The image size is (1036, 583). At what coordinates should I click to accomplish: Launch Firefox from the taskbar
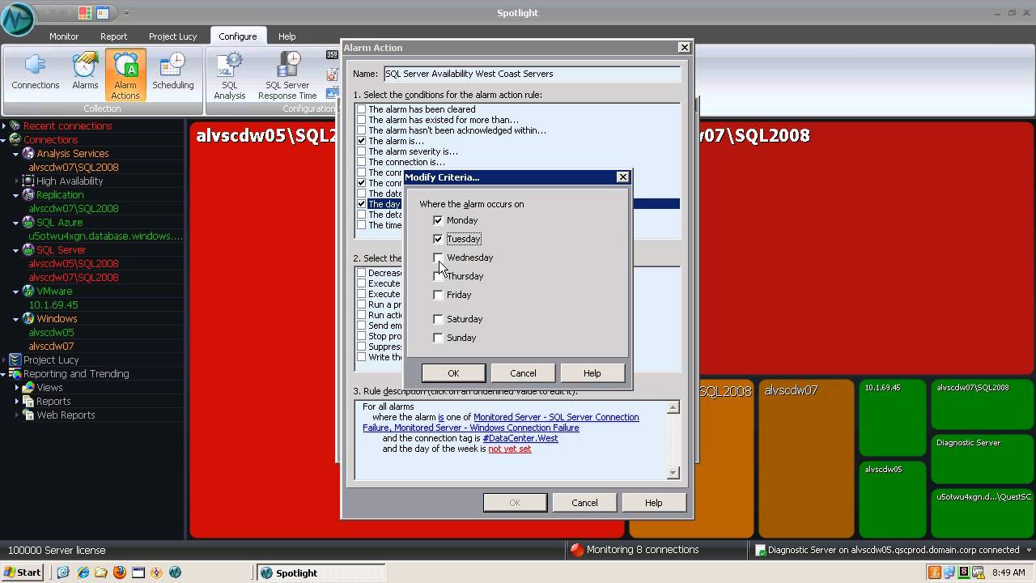[x=120, y=572]
